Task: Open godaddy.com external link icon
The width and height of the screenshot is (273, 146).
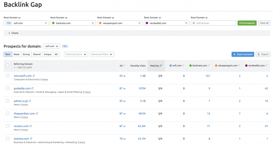Action: 32,88
